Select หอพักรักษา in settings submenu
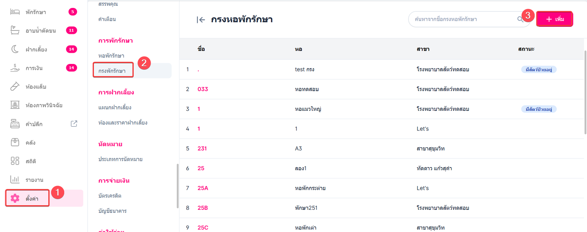Image resolution: width=587 pixels, height=232 pixels. (111, 56)
